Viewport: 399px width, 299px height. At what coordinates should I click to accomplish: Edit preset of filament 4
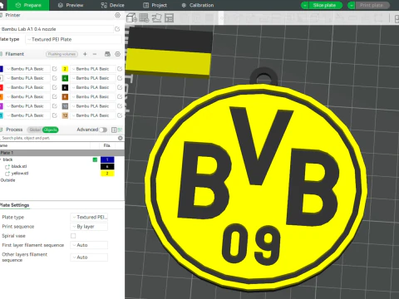pos(120,78)
